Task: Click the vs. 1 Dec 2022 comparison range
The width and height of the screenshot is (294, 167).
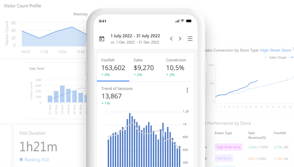Action: (135, 42)
